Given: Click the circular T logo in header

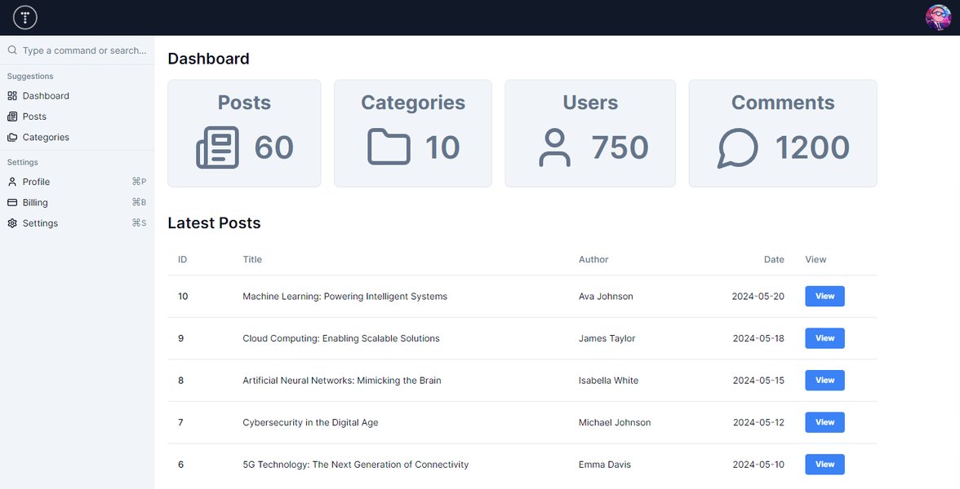Looking at the screenshot, I should 25,17.
